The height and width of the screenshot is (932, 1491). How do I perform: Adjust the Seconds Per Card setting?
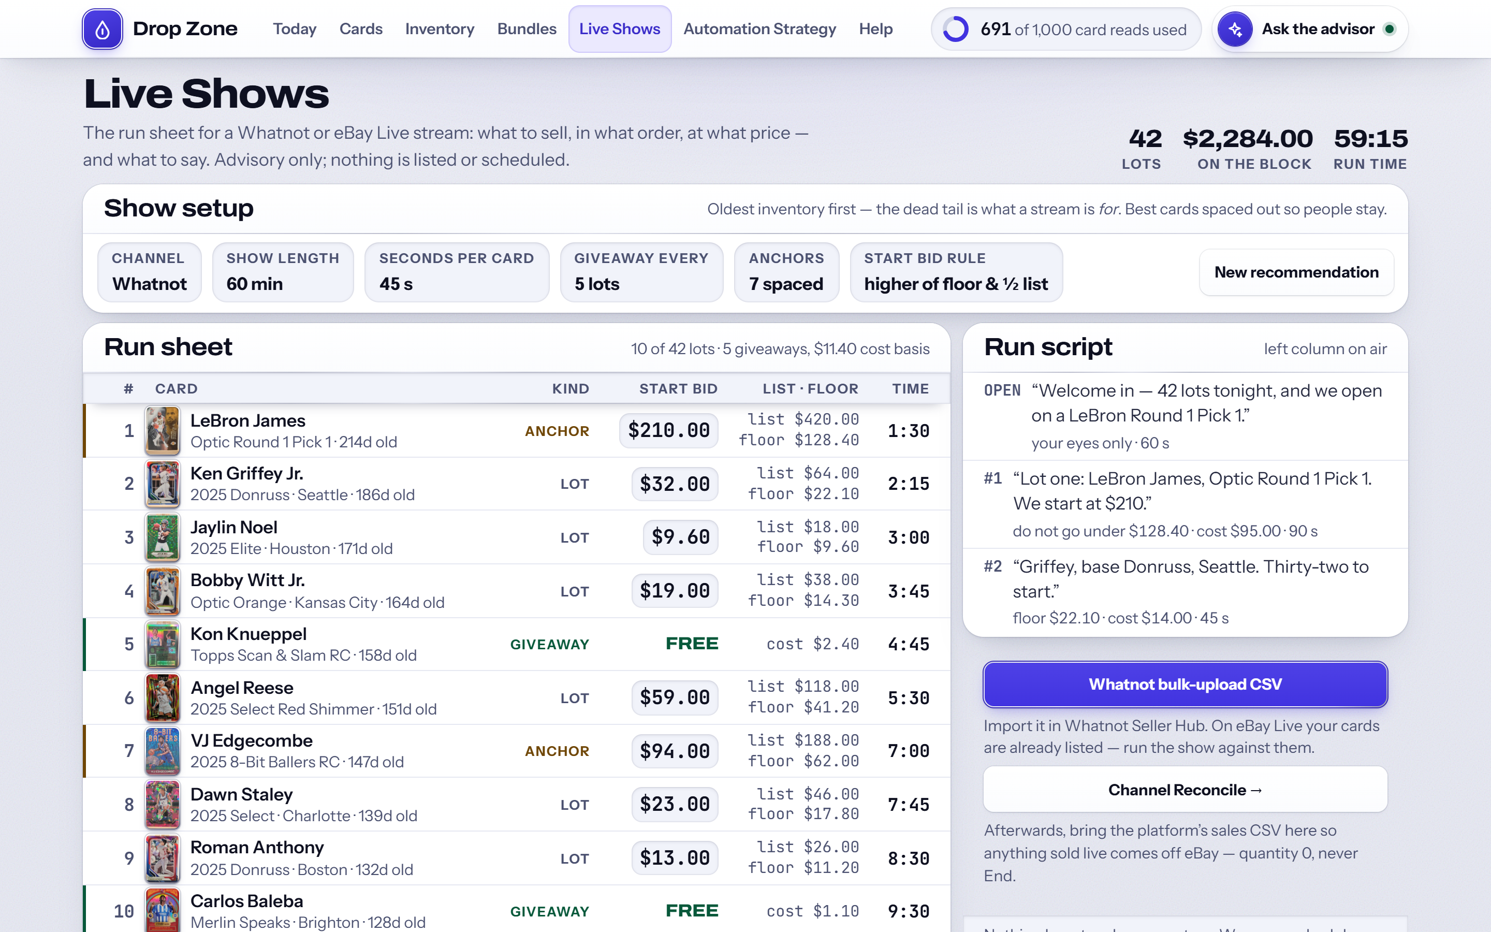tap(457, 272)
